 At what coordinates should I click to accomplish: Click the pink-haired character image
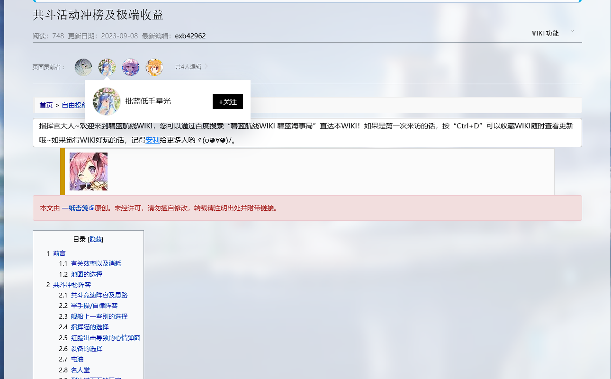click(x=89, y=171)
